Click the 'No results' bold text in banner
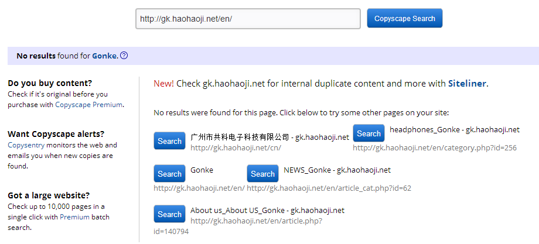 [36, 56]
